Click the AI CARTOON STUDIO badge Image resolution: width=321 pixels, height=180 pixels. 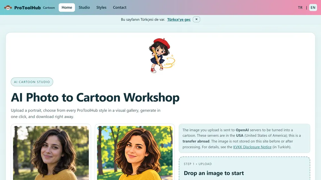pos(32,82)
